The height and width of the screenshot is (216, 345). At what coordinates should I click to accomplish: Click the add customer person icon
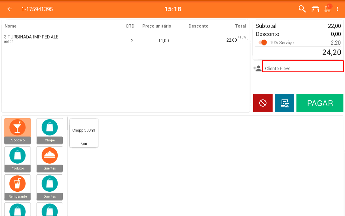(x=257, y=68)
